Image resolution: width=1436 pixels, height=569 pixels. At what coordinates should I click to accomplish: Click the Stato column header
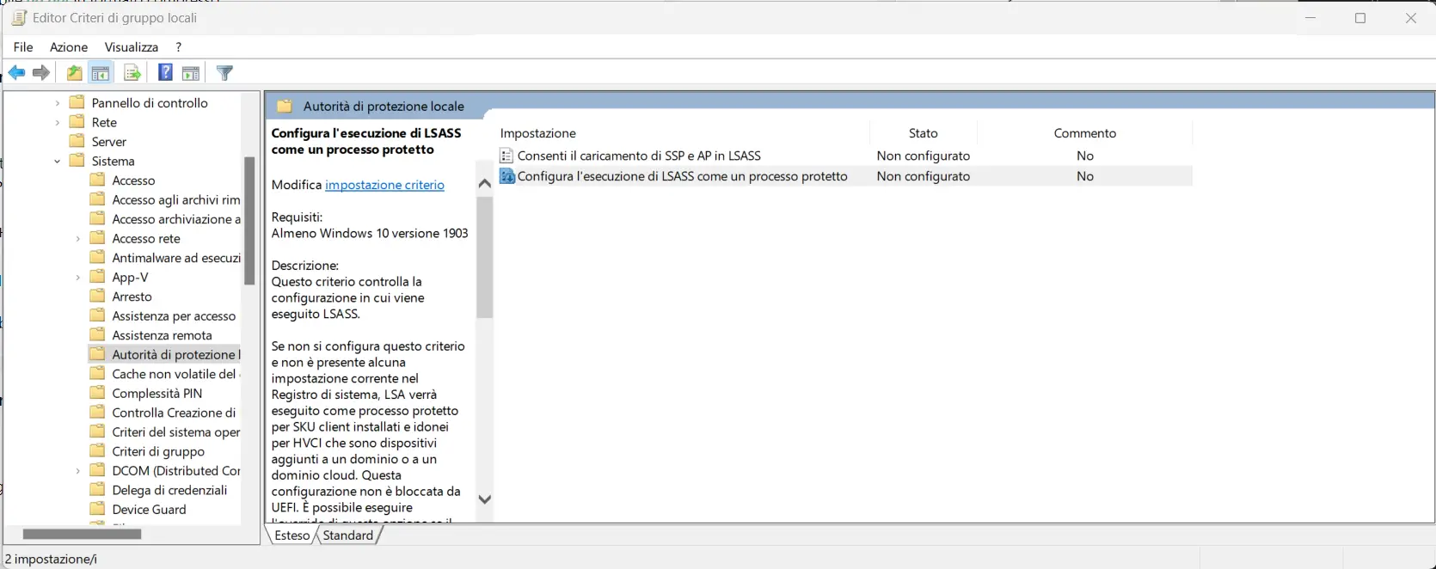(923, 133)
